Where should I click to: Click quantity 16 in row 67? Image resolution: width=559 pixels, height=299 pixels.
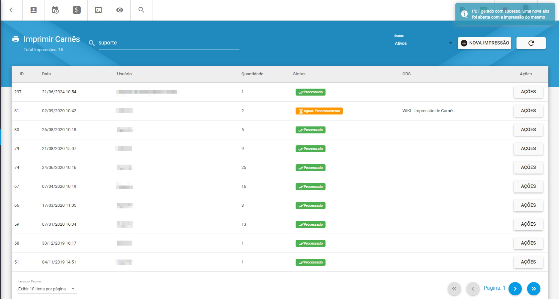(244, 187)
